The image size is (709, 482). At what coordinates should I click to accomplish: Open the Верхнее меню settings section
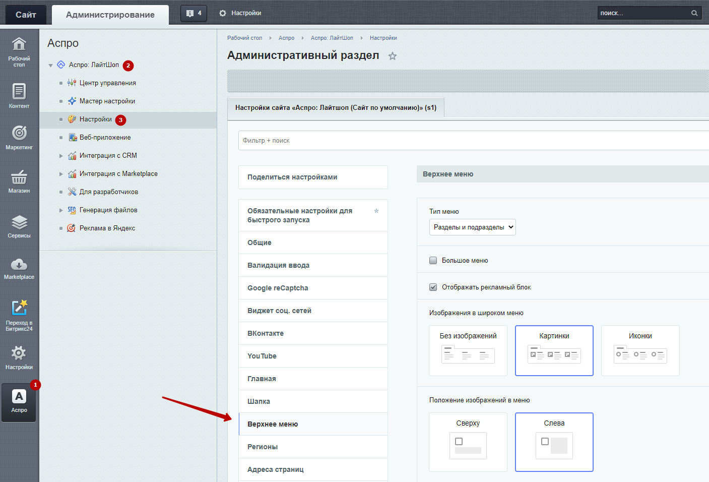(313, 424)
